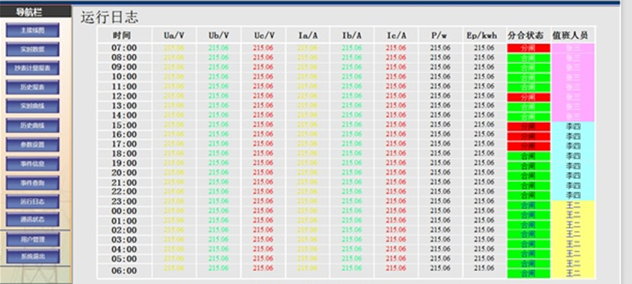
Task: Click the 分合状态 column header
Action: coord(528,35)
